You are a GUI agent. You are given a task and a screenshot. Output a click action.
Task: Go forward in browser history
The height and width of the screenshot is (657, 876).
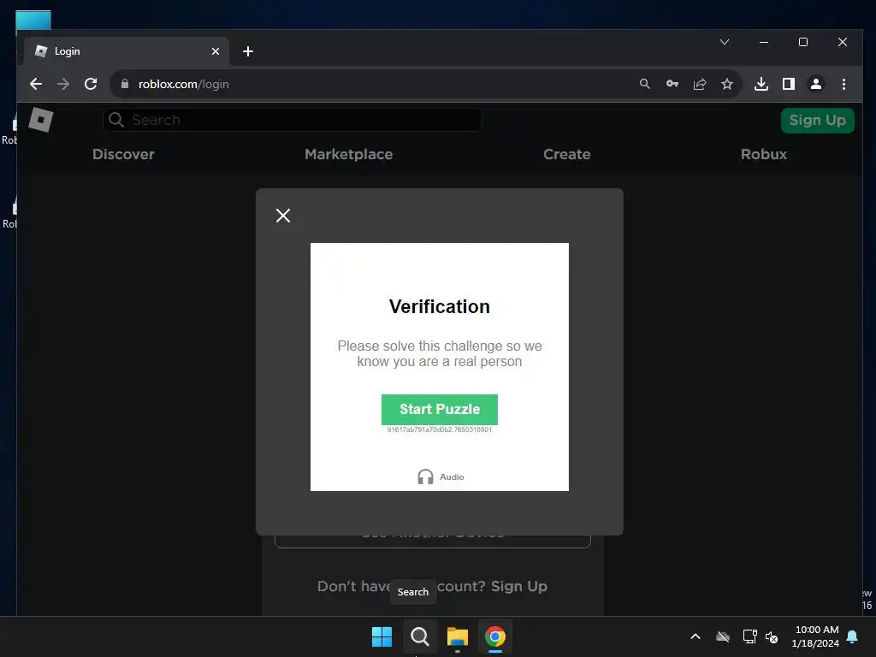[63, 84]
